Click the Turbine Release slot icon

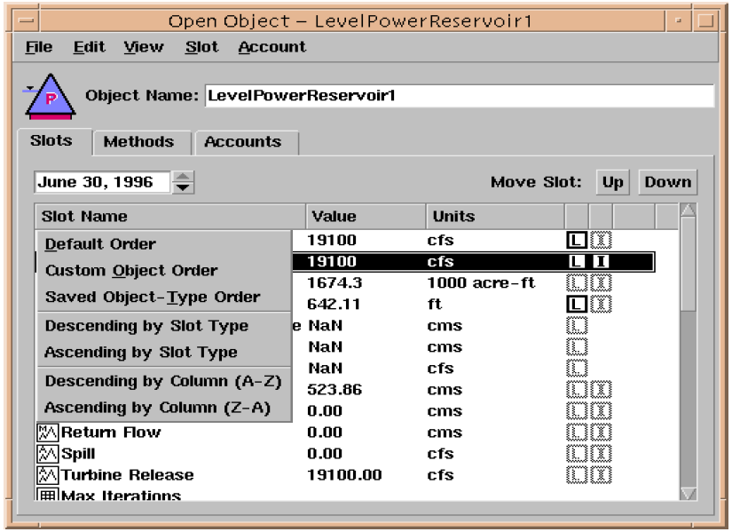[x=46, y=475]
